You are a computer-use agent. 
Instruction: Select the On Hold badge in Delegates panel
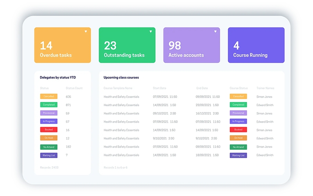point(49,138)
